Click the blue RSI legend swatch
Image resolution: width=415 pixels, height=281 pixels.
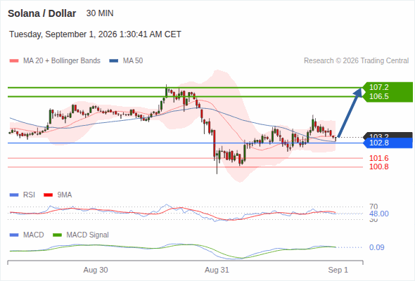pyautogui.click(x=14, y=195)
